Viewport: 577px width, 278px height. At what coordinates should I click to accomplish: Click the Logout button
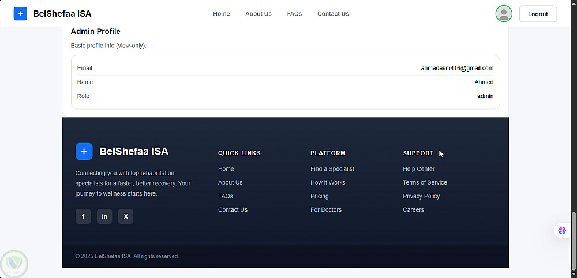[x=538, y=14]
